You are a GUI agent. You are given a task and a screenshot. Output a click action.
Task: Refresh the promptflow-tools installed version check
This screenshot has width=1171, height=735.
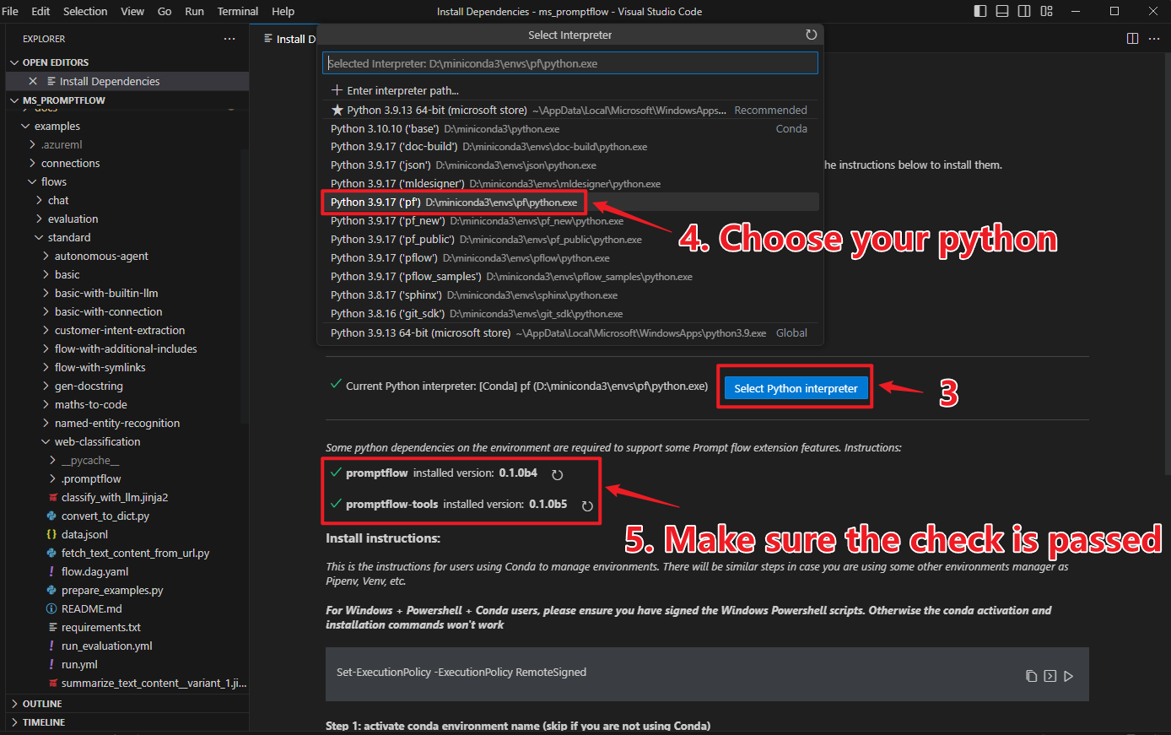(x=586, y=505)
